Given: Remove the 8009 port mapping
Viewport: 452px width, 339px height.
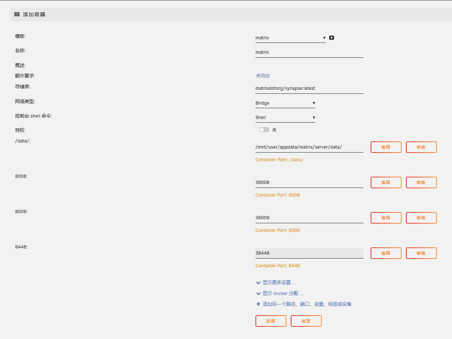Looking at the screenshot, I should coord(421,218).
